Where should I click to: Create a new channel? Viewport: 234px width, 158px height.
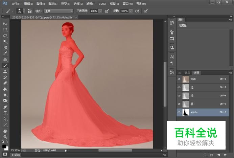(x=219, y=155)
